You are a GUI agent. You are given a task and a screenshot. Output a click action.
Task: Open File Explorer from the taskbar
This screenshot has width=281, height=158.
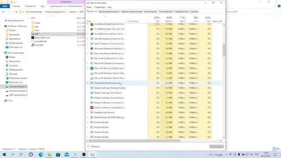pyautogui.click(x=50, y=154)
